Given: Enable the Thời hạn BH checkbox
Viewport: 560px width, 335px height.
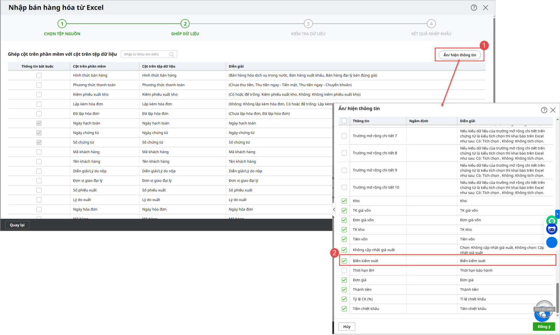Looking at the screenshot, I should tap(344, 270).
